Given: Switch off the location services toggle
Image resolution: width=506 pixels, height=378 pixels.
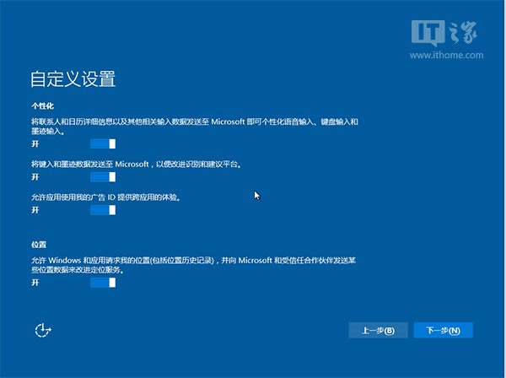Looking at the screenshot, I should 103,283.
